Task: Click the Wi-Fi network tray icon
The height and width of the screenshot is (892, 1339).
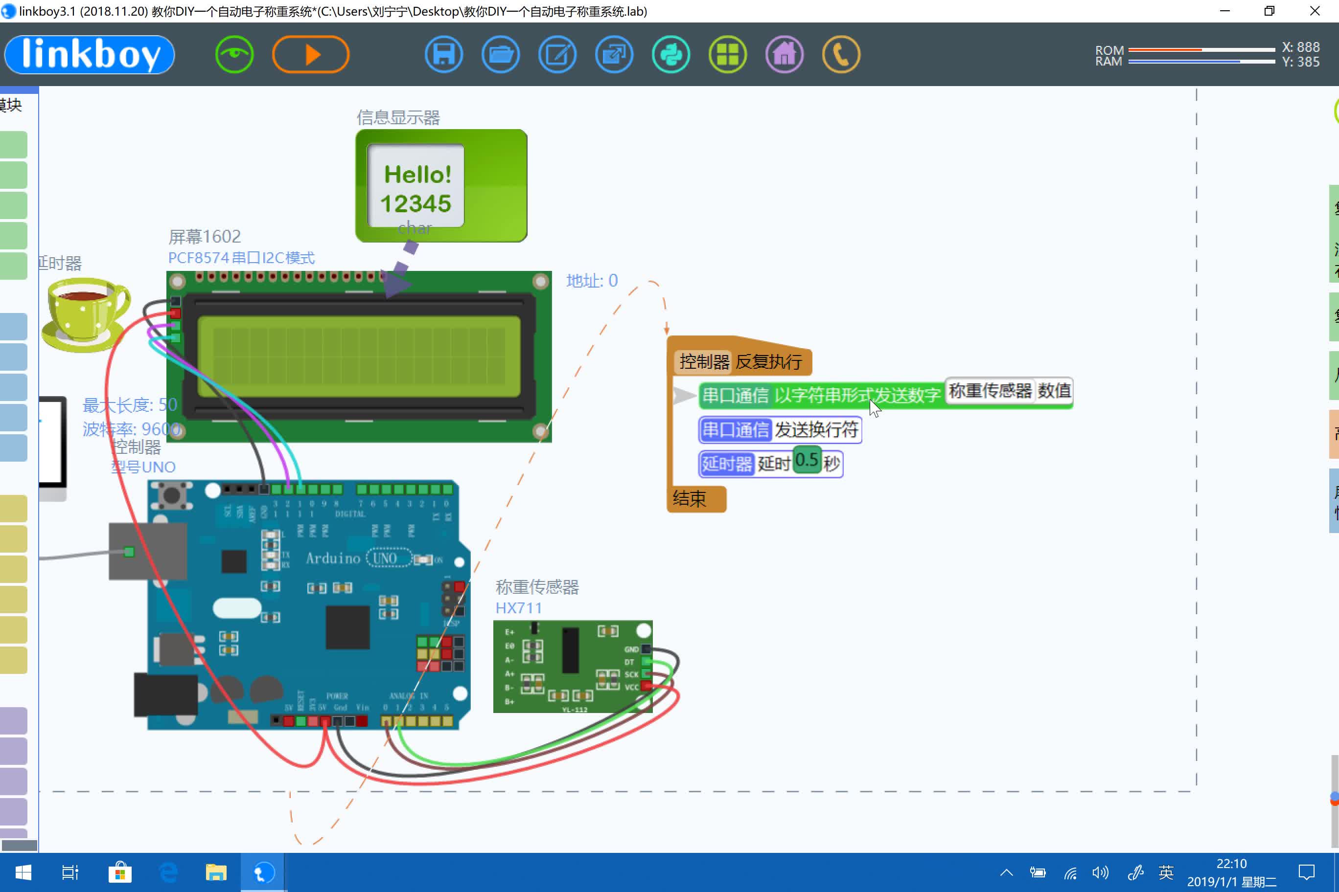Action: coord(1070,872)
